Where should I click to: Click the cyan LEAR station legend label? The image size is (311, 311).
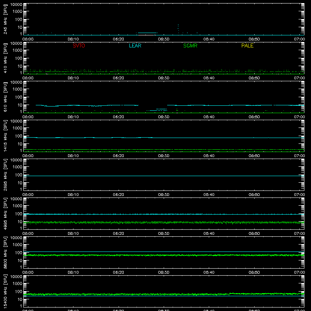(135, 45)
